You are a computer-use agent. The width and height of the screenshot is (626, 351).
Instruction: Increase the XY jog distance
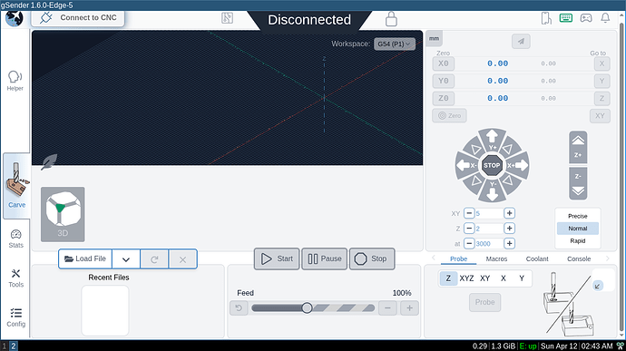click(509, 213)
